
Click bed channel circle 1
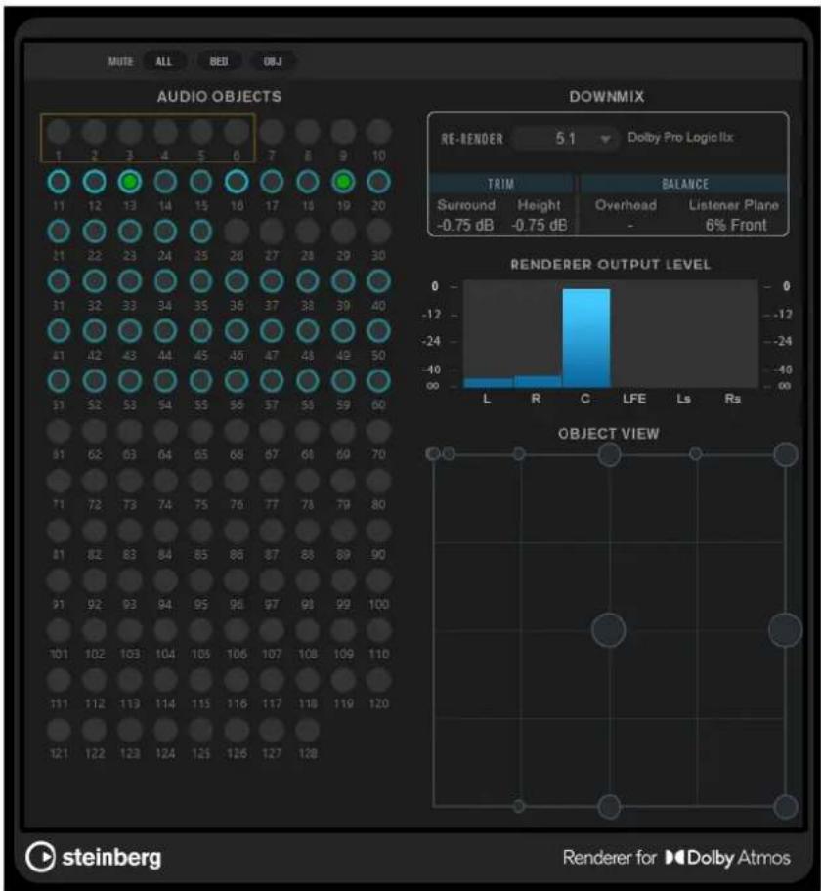pos(59,132)
